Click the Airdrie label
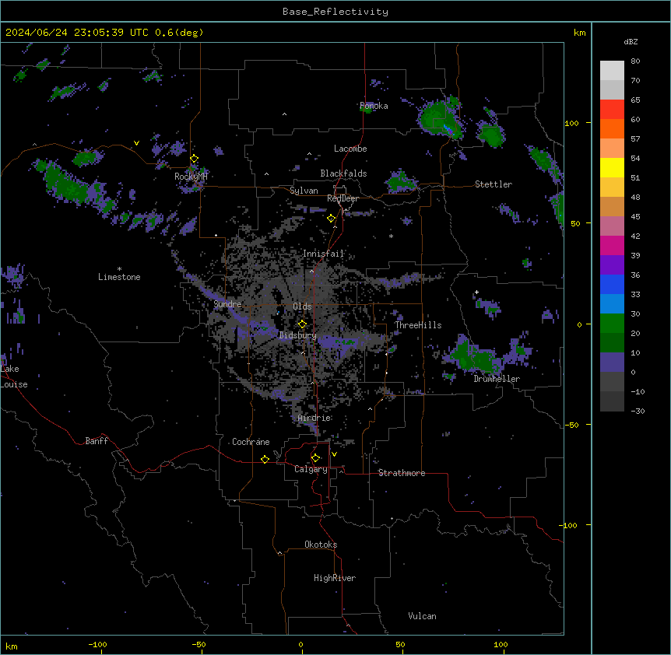This screenshot has width=671, height=655. coord(314,418)
